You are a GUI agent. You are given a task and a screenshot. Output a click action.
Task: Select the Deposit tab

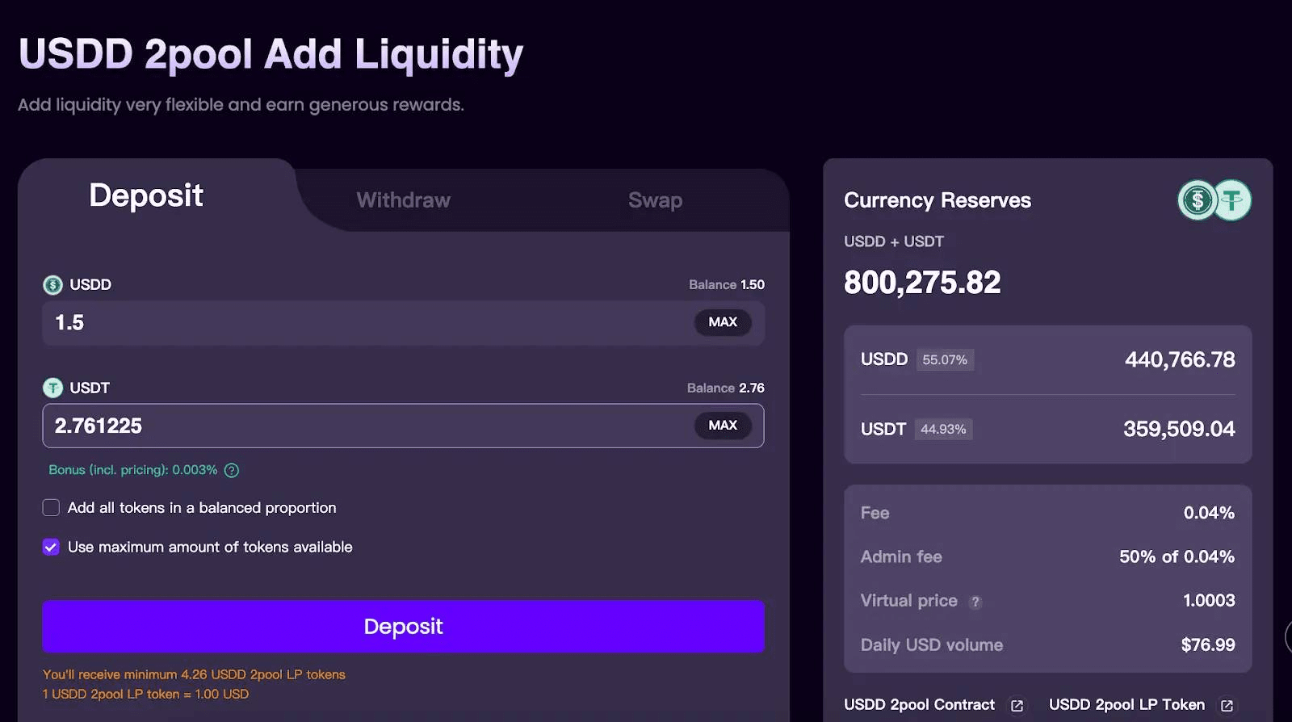[x=146, y=195]
